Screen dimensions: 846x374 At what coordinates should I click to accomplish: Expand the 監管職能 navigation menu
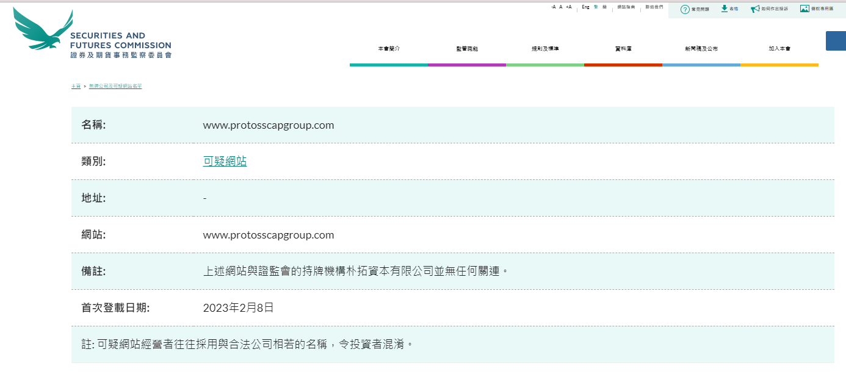[x=467, y=48]
